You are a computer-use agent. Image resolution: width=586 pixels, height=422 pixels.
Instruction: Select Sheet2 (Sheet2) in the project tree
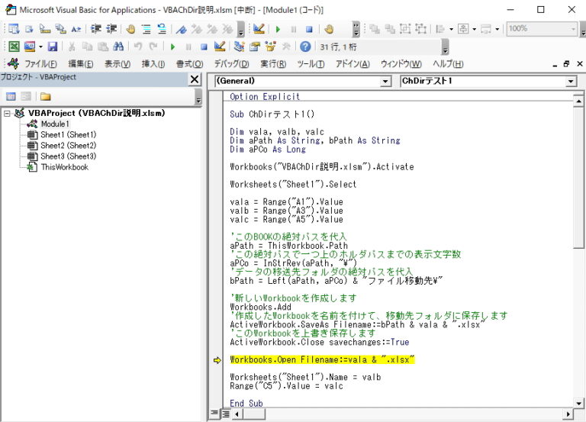click(68, 145)
